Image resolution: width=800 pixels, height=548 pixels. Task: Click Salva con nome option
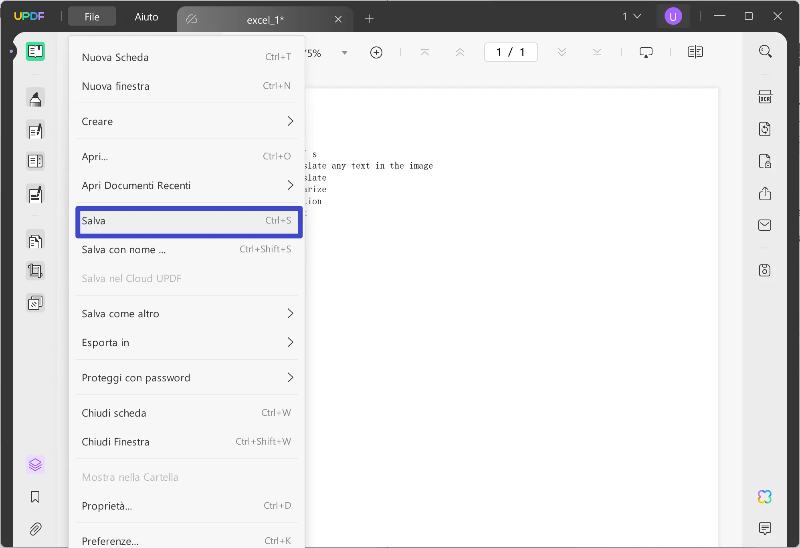(124, 249)
